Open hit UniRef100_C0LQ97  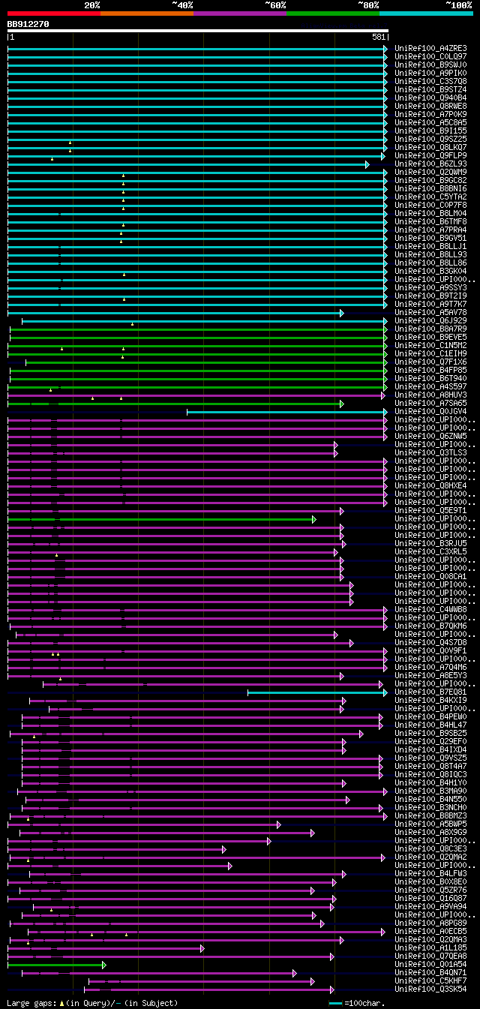(x=430, y=56)
